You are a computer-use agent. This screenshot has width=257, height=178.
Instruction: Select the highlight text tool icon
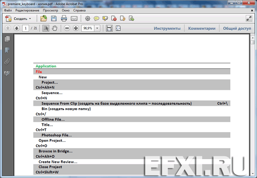click(x=105, y=18)
